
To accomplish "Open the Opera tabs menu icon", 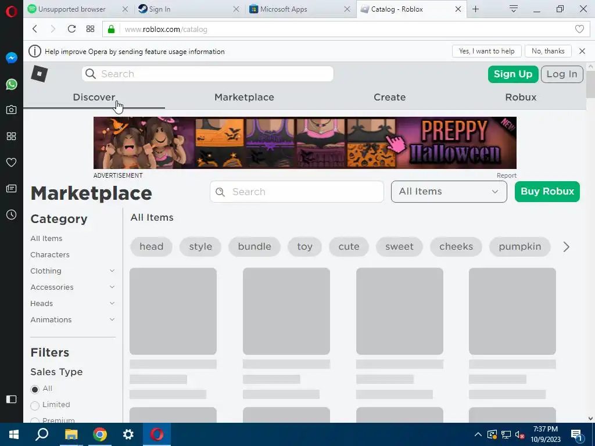I will coord(514,9).
